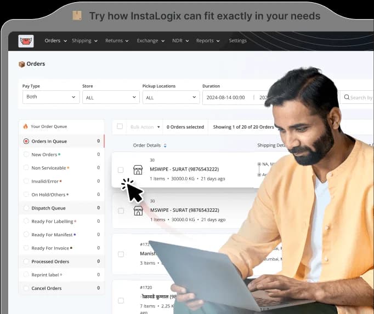This screenshot has width=374, height=314.
Task: Go to Settings
Action: (x=237, y=40)
